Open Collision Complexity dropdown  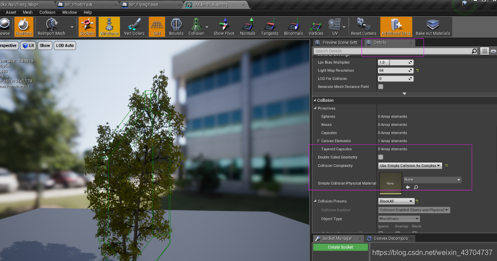(410, 166)
